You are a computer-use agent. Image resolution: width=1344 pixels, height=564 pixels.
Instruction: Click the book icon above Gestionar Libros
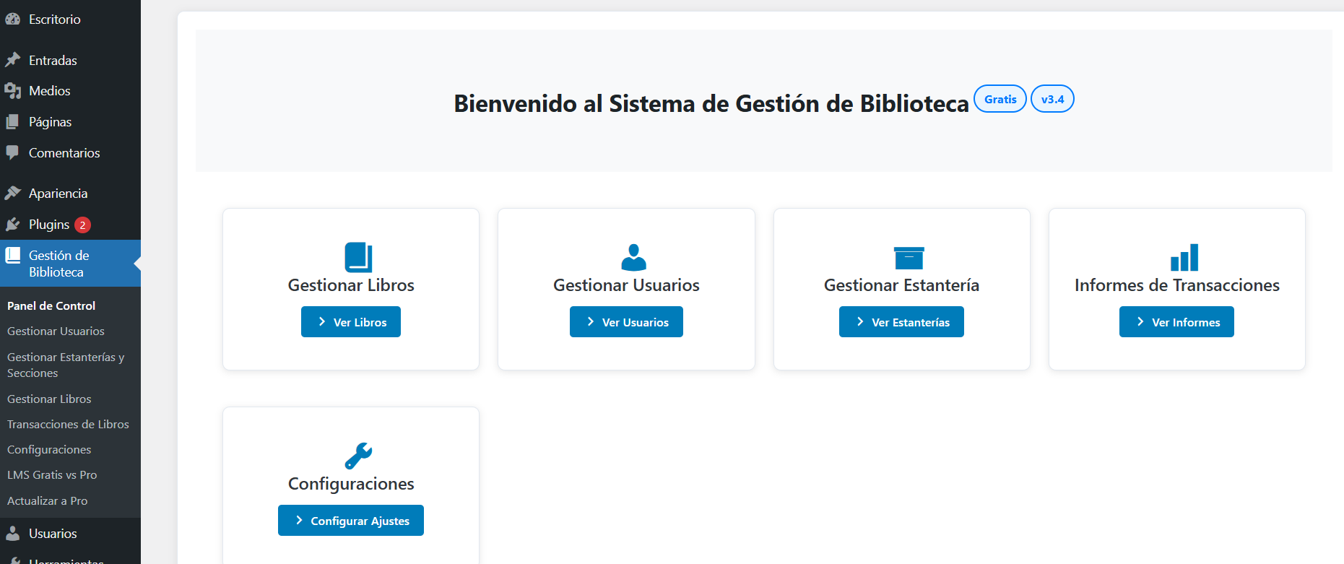[x=358, y=257]
